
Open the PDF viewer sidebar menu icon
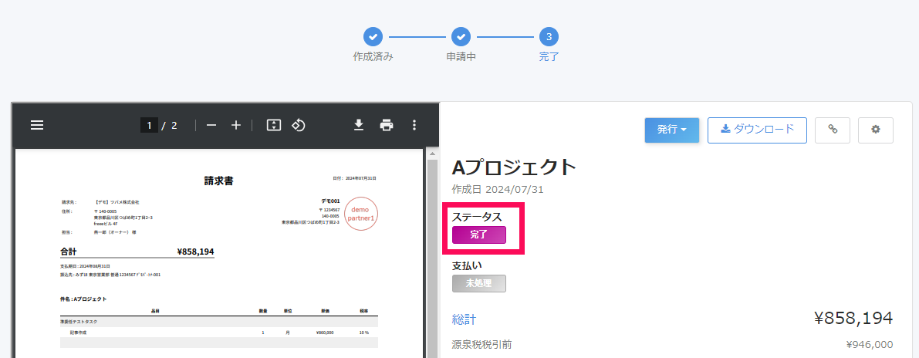point(37,125)
